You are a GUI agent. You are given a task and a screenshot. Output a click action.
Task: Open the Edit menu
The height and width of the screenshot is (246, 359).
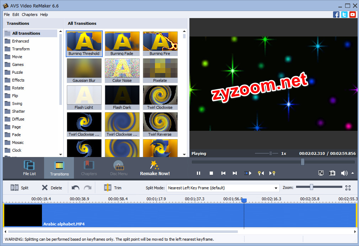click(16, 15)
